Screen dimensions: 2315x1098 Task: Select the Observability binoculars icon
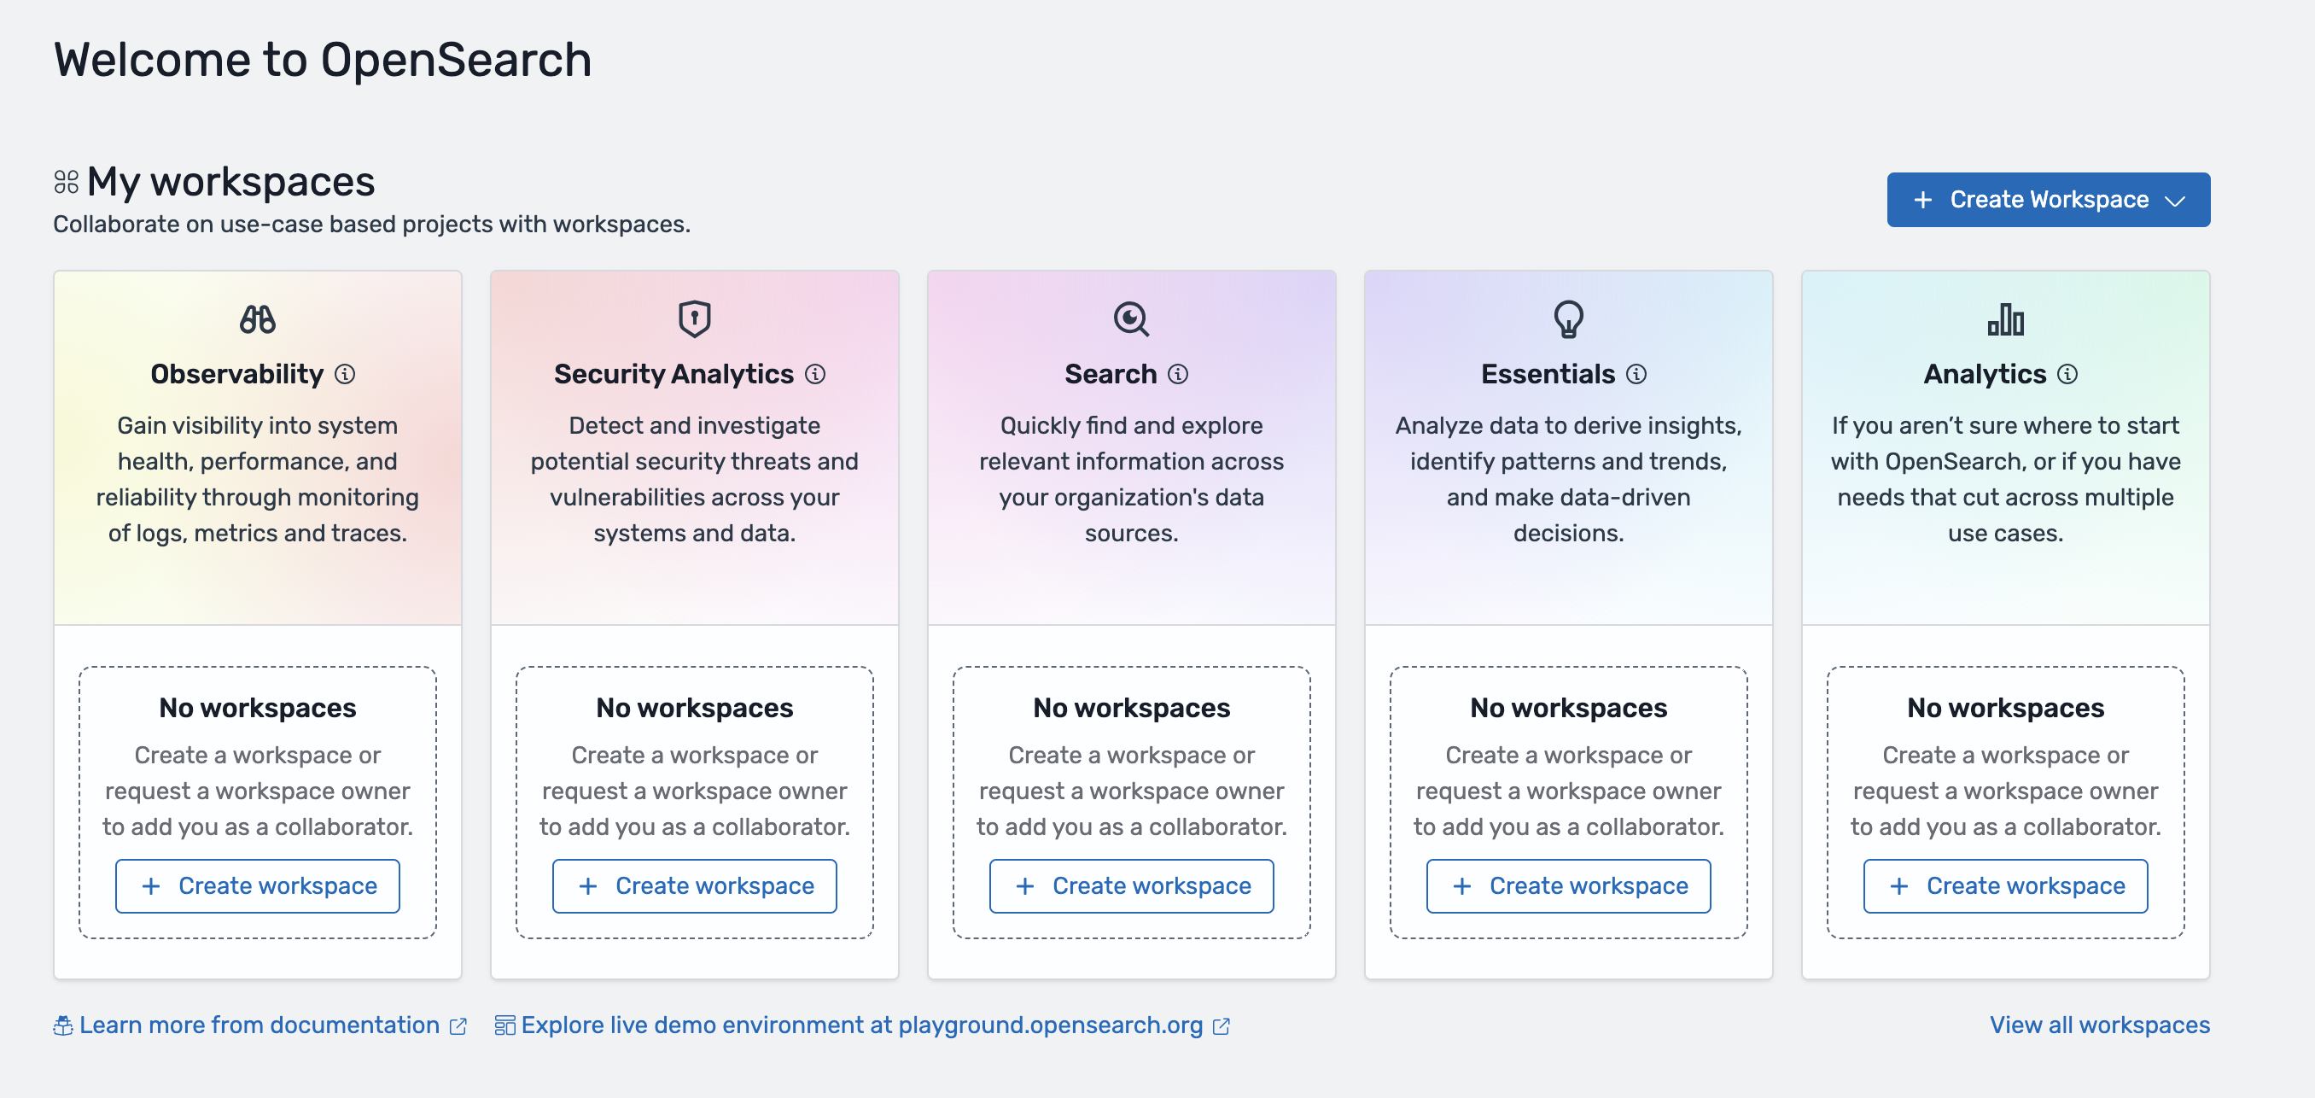257,319
